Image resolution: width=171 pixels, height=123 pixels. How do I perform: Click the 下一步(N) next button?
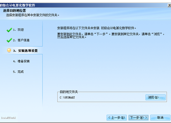[139, 118]
